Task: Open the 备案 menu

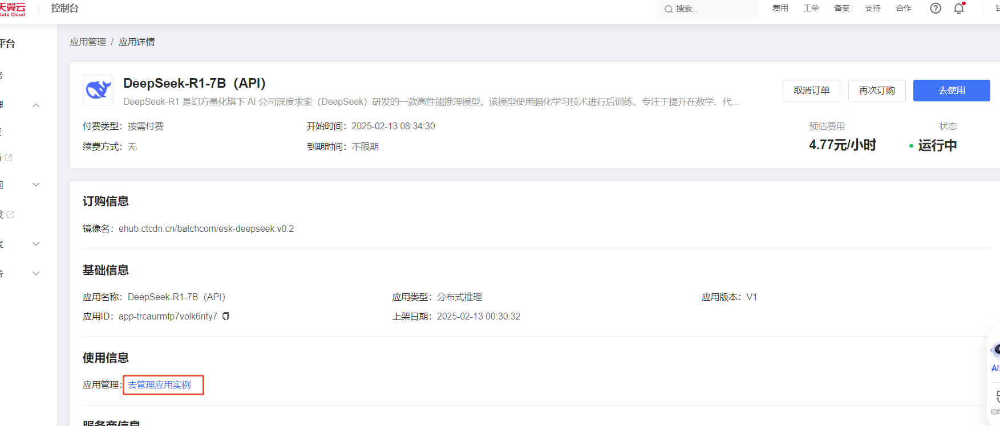Action: pyautogui.click(x=842, y=8)
